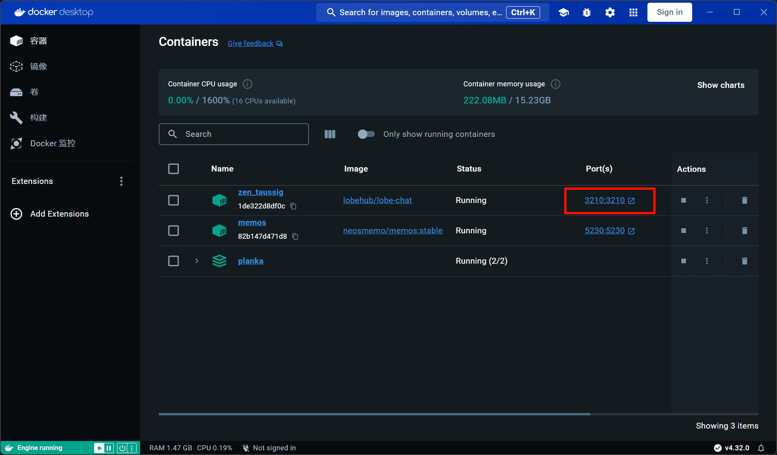
Task: Pause the Docker engine
Action: pyautogui.click(x=109, y=448)
